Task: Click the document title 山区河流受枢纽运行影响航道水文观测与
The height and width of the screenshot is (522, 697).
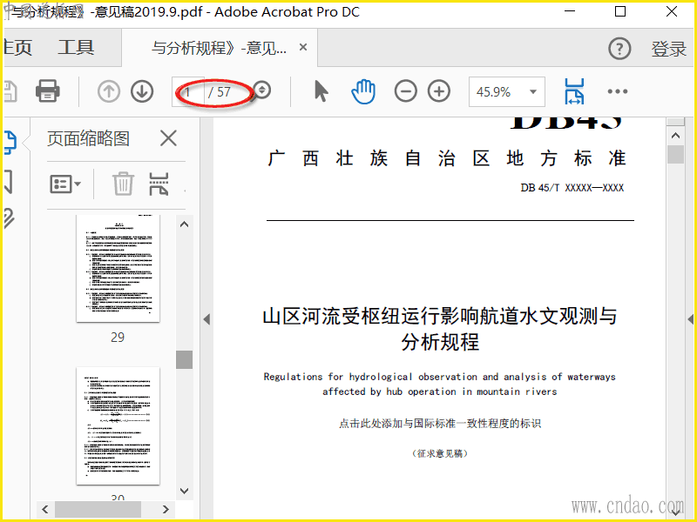Action: tap(440, 317)
